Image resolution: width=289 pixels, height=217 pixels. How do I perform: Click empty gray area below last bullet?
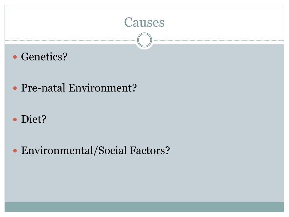tap(144, 179)
